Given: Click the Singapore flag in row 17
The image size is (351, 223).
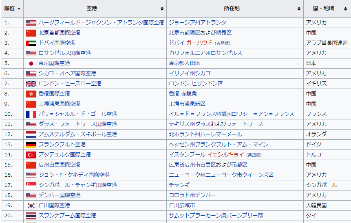Looking at the screenshot, I should [31, 185].
